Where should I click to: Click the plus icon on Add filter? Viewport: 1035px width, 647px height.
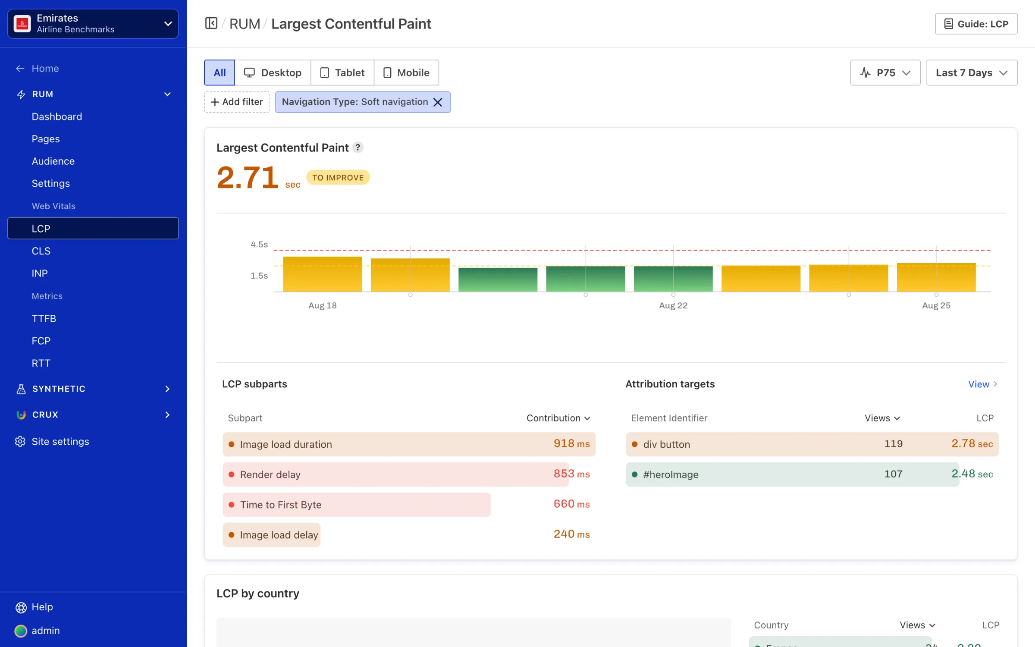click(x=215, y=102)
